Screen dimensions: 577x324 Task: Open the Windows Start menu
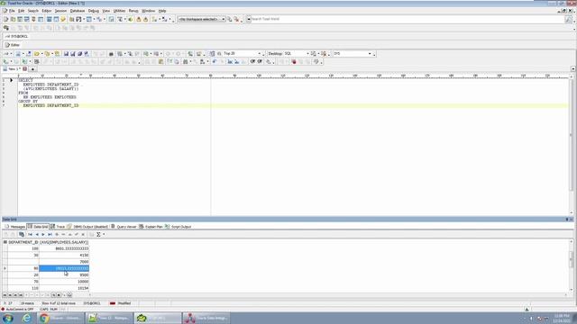8,318
